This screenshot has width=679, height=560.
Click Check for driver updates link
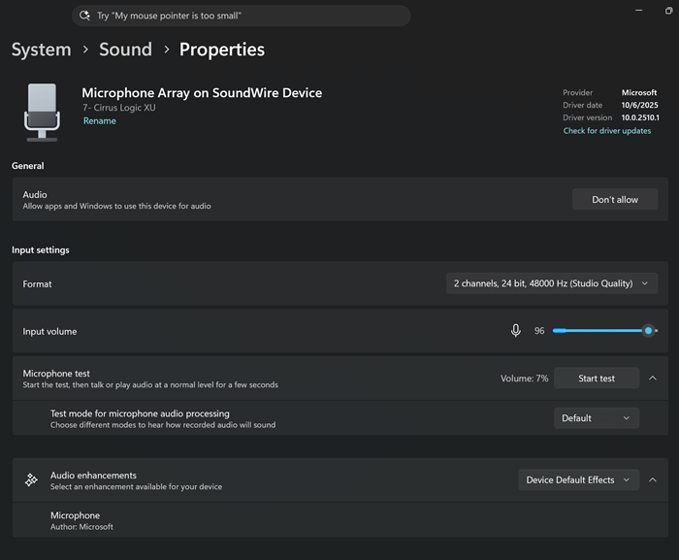(606, 131)
